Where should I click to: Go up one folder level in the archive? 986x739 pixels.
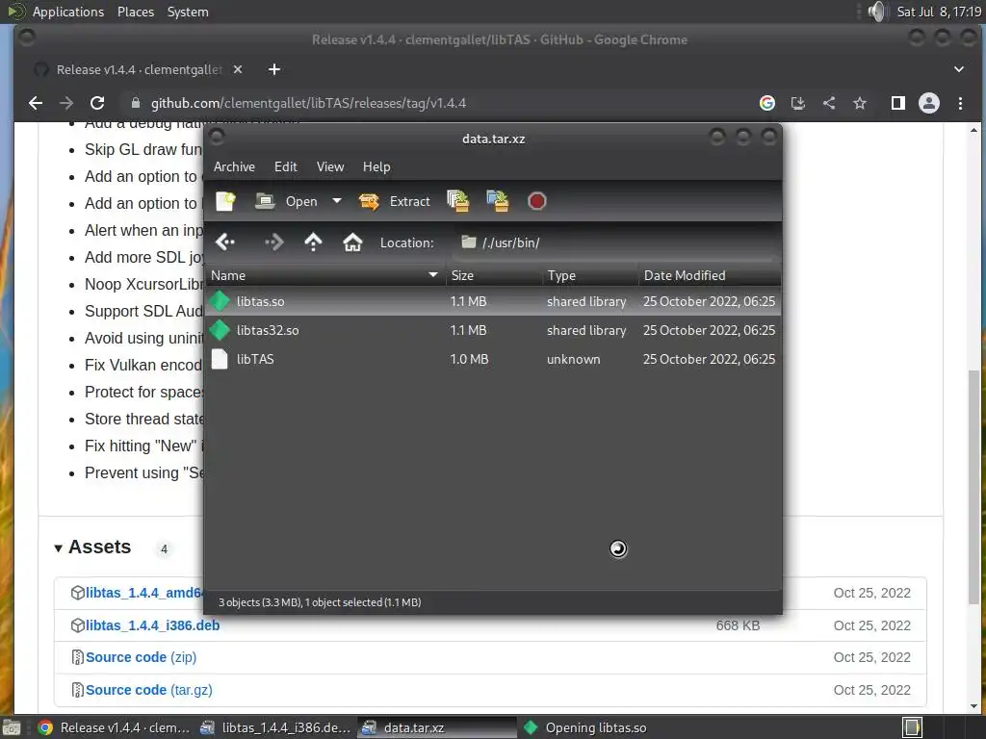[313, 242]
